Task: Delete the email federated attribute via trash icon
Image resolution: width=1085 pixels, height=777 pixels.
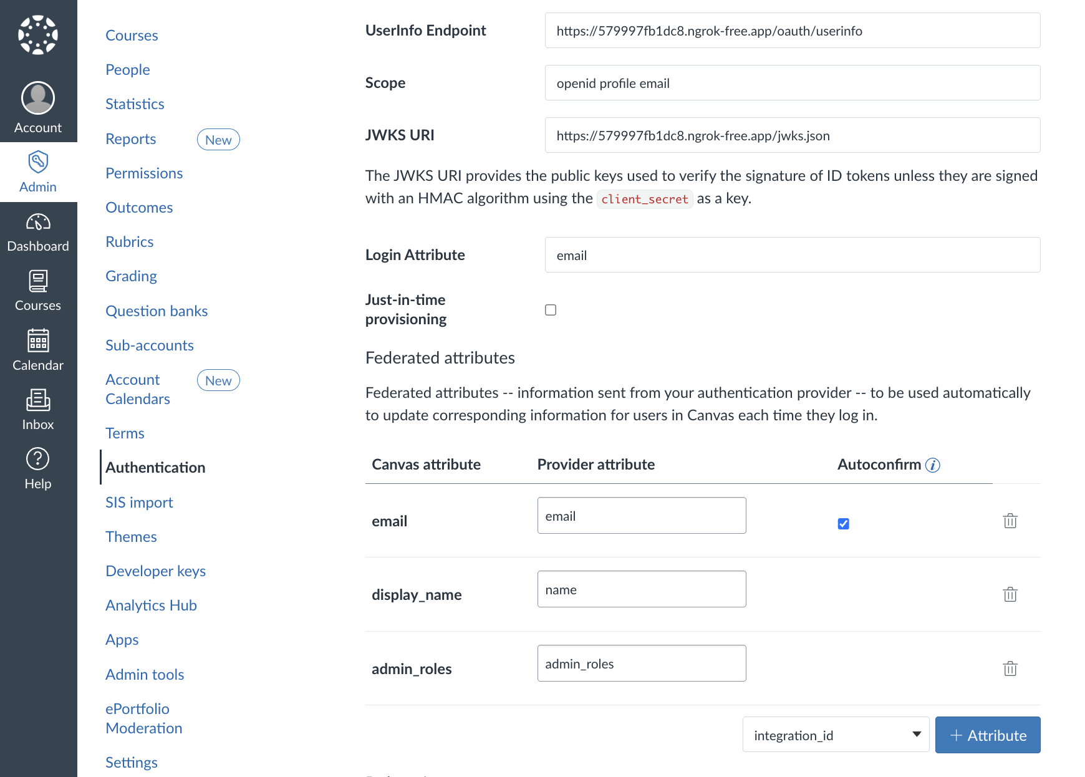Action: (1010, 521)
